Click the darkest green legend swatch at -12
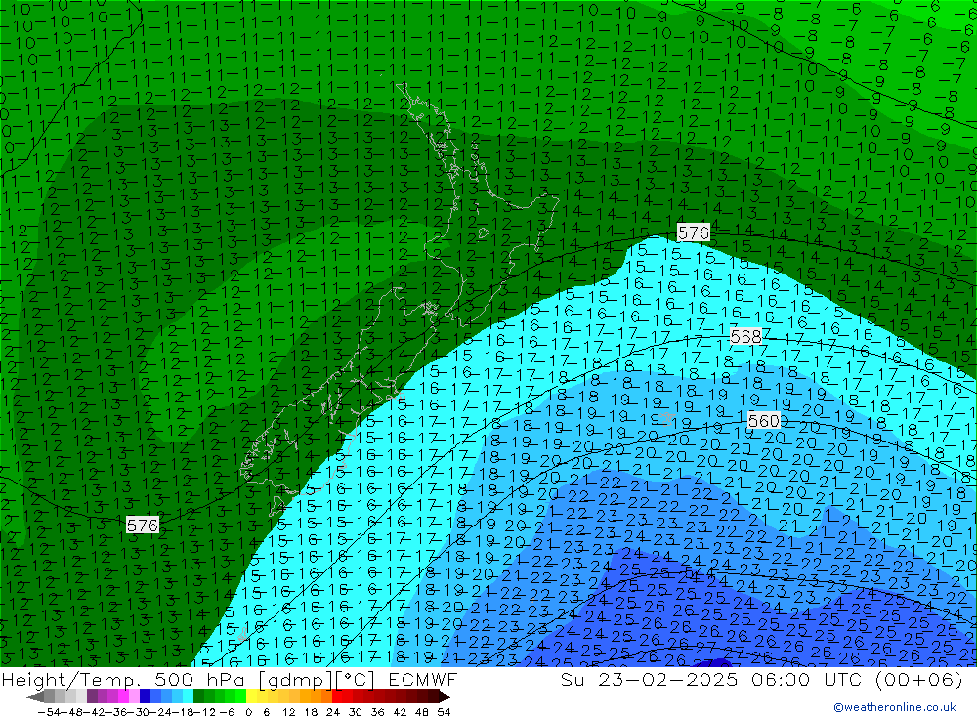Screen dimensions: 977x716 click(198, 696)
